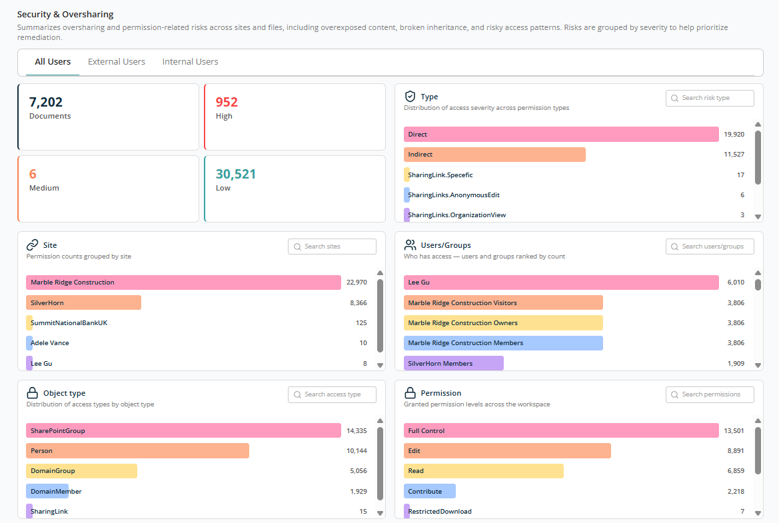Viewport: 779px width, 523px height.
Task: Click the magnifier icon in Search risk type
Action: (x=674, y=99)
